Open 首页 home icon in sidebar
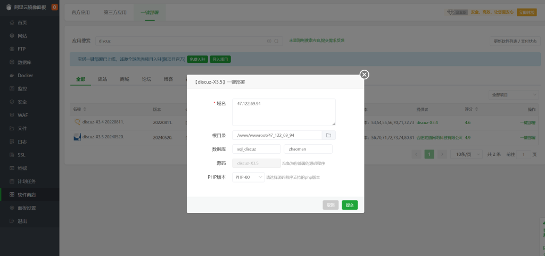This screenshot has height=256, width=545. tap(12, 22)
